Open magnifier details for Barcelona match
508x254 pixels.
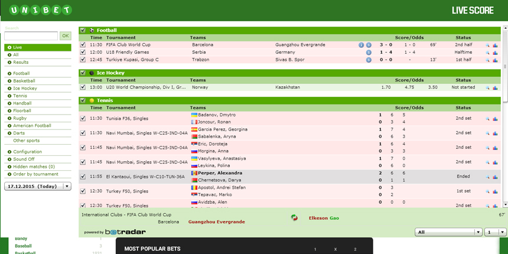487,45
